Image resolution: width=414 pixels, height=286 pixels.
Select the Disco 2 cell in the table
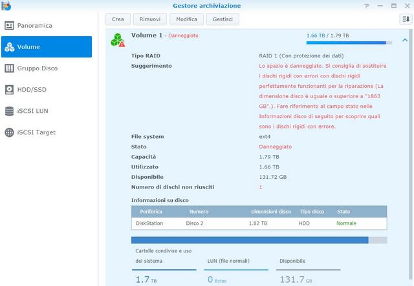pyautogui.click(x=195, y=223)
